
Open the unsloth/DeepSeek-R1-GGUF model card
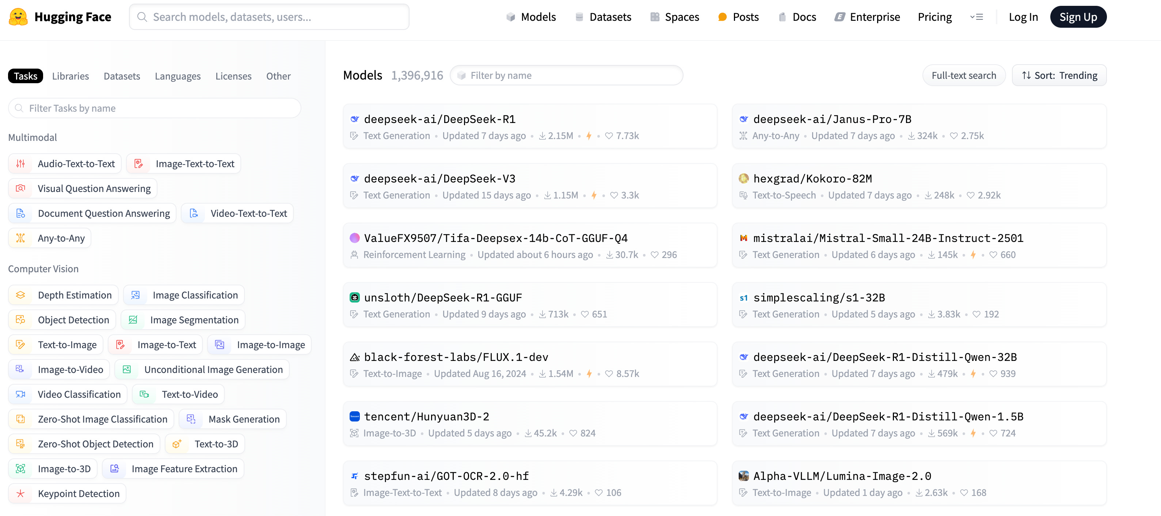[530, 305]
